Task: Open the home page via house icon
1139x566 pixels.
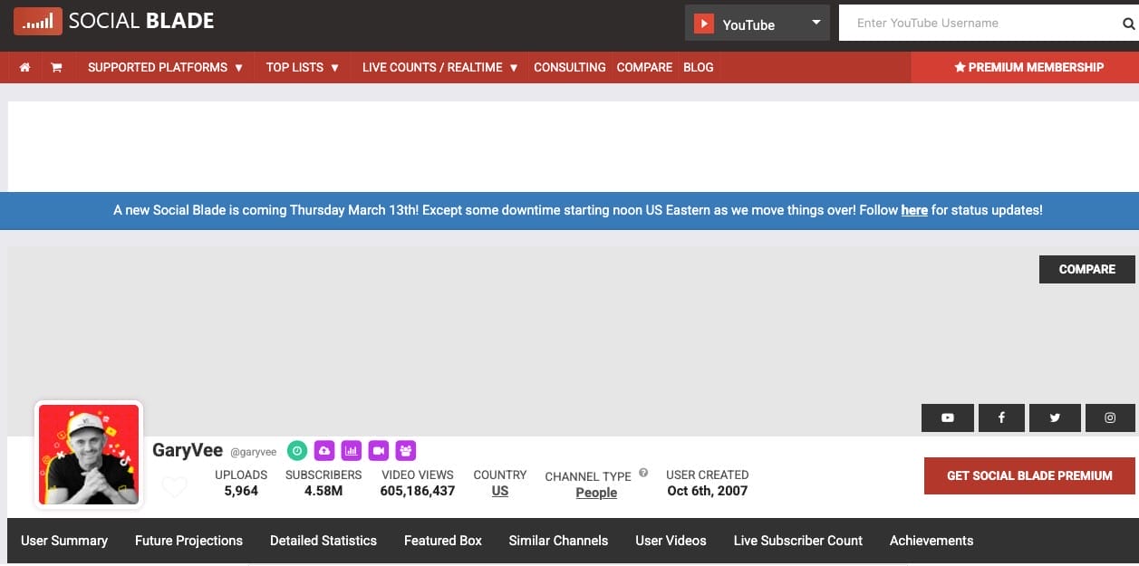Action: point(24,67)
